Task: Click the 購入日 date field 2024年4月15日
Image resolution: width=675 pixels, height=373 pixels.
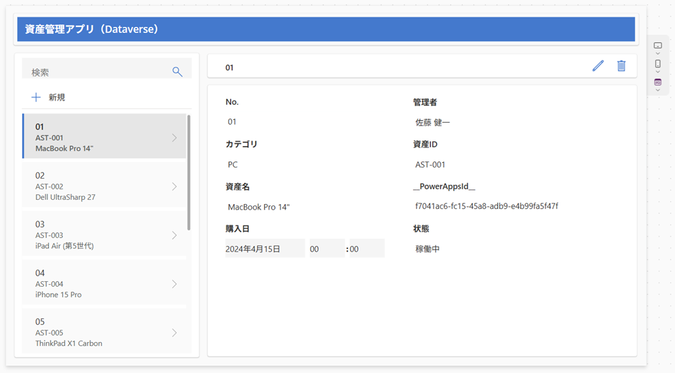Action: coord(265,249)
